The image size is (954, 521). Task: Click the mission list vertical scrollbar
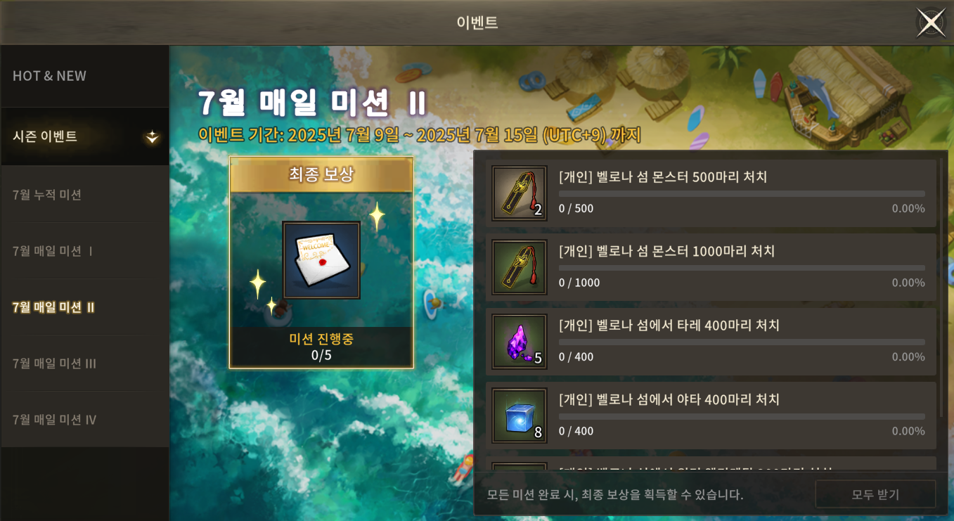coord(942,288)
